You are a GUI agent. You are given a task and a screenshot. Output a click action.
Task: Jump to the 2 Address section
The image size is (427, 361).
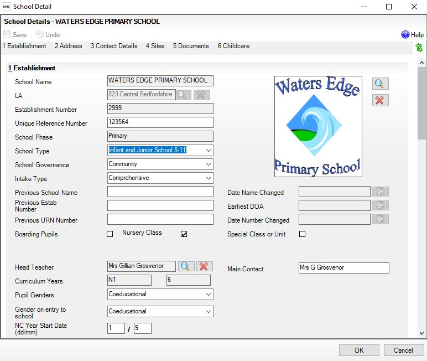68,46
